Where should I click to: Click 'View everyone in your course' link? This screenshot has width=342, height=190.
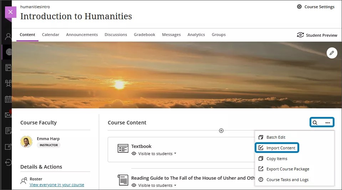(x=57, y=185)
